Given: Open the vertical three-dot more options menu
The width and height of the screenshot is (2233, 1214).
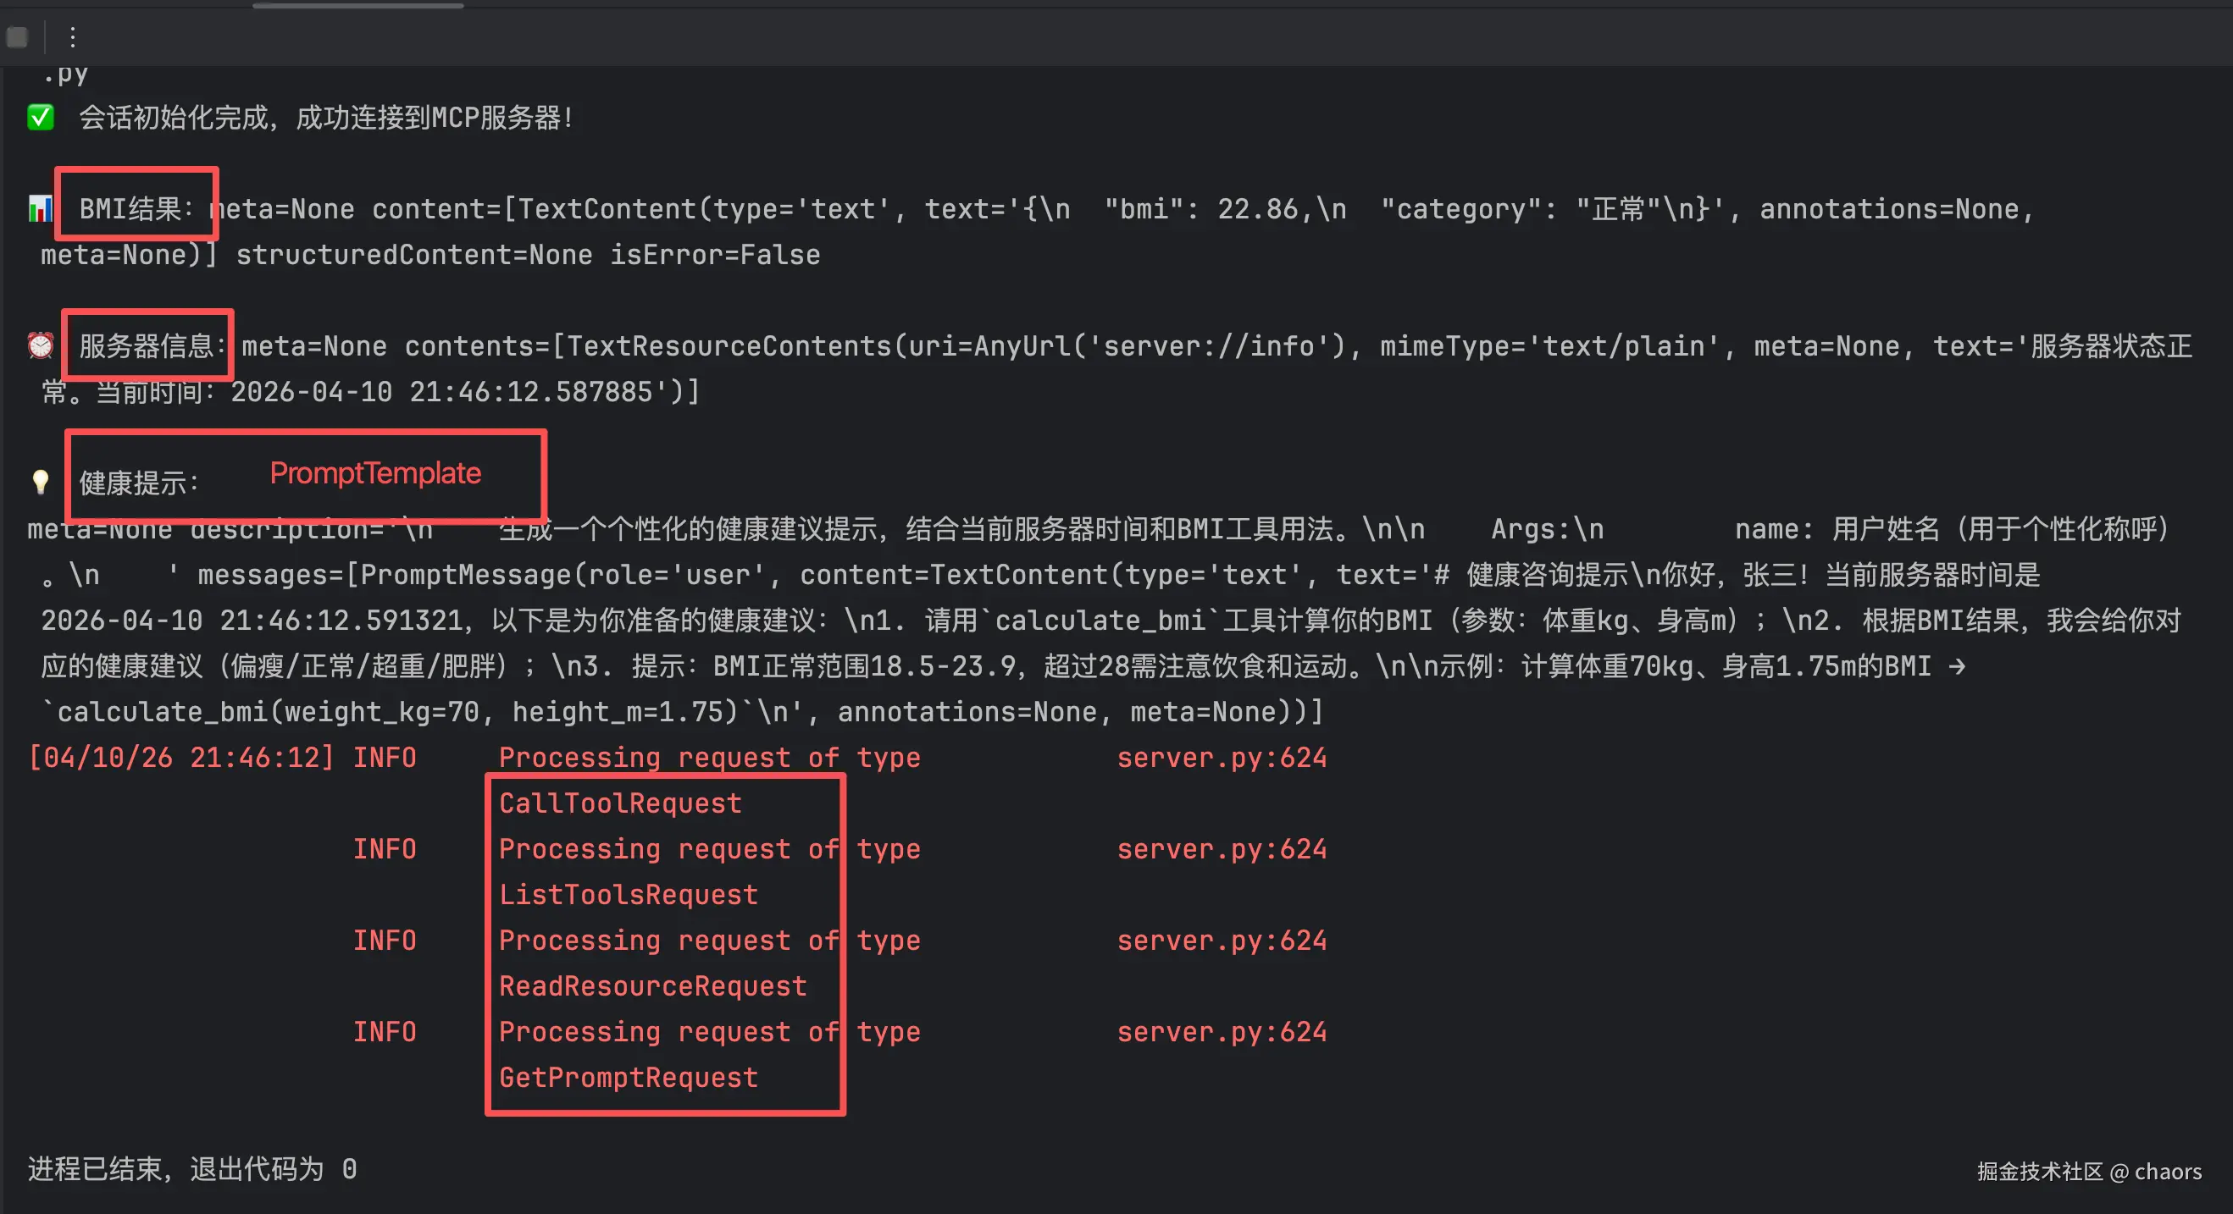Looking at the screenshot, I should [73, 37].
